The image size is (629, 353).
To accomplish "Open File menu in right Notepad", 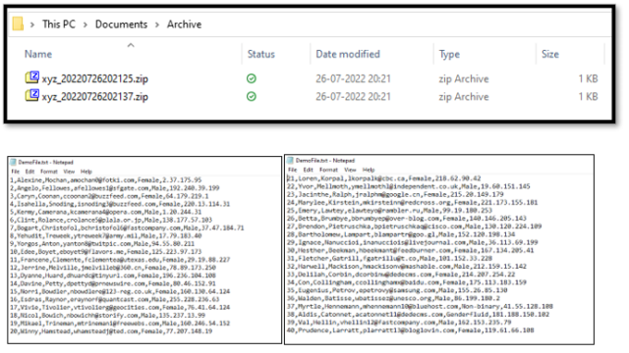I will [293, 170].
